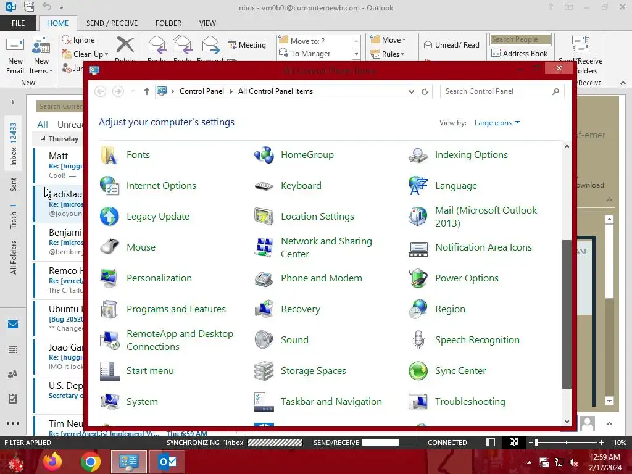The image size is (632, 474).
Task: Click the Outlook zoom slider handle
Action: pos(536,443)
